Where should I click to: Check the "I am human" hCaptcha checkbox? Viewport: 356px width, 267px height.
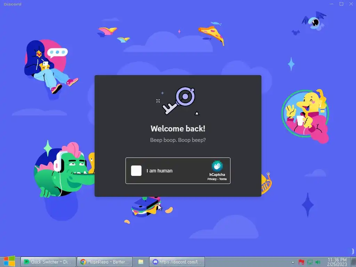(x=136, y=171)
